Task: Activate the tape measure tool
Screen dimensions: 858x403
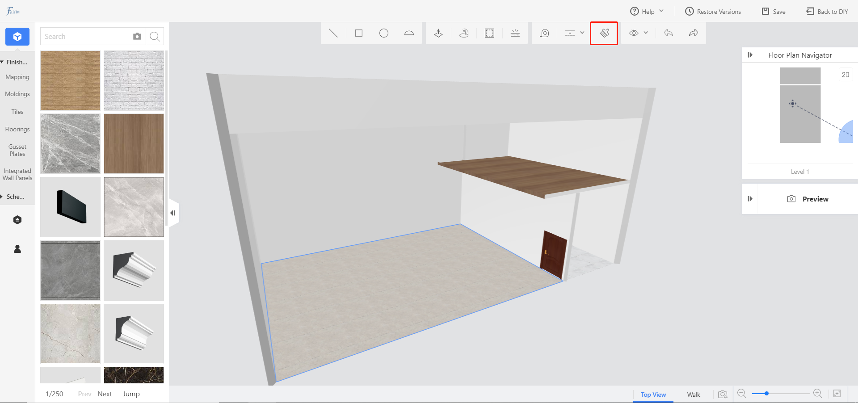Action: pos(544,33)
